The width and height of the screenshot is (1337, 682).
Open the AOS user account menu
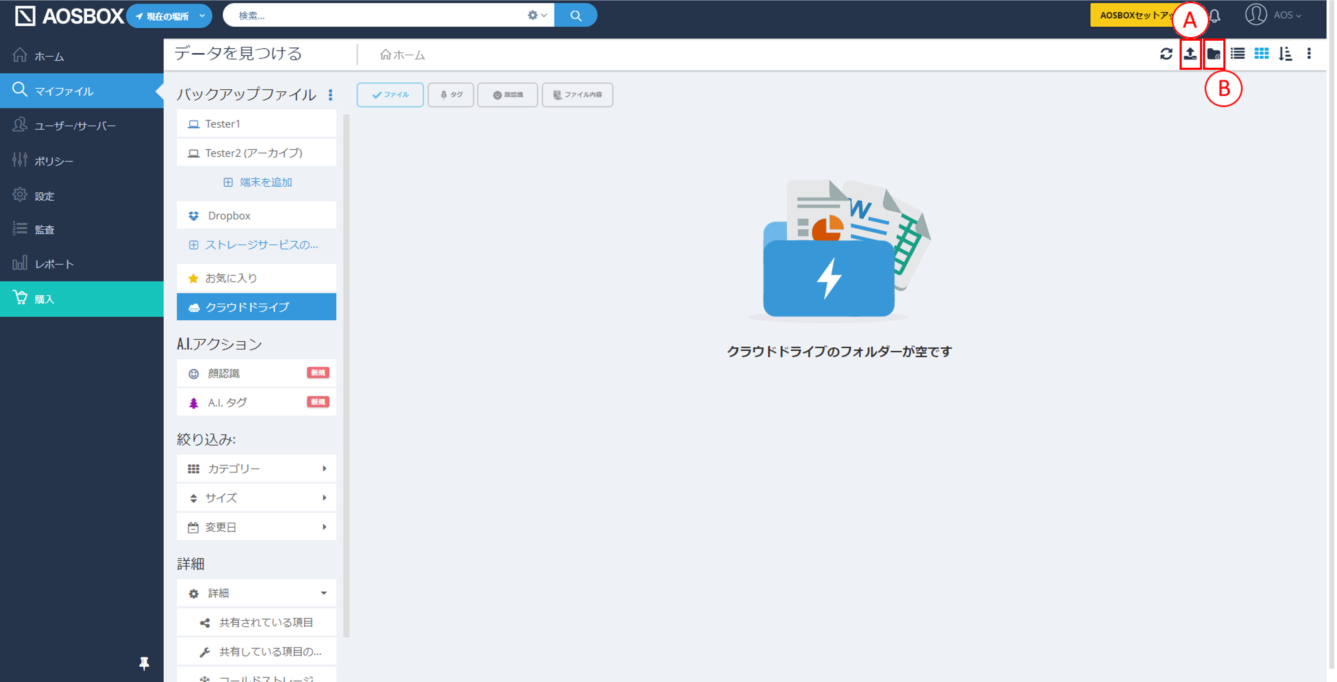1273,15
